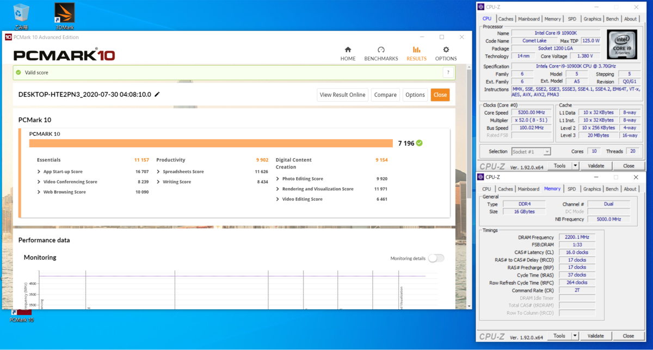
Task: Toggle the Monitoring details switch
Action: [436, 258]
